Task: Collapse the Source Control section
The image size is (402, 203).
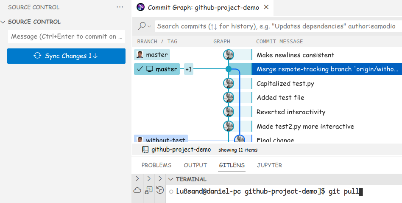Action: click(x=3, y=22)
